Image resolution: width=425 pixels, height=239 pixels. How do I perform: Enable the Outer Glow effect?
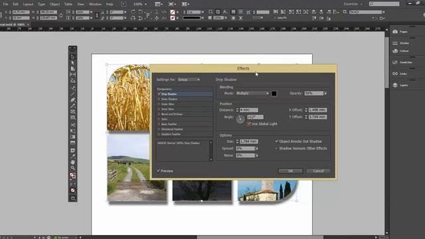coord(159,104)
